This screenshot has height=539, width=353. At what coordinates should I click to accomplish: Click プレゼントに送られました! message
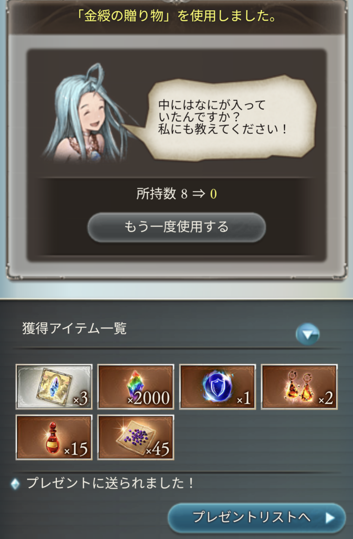[110, 483]
